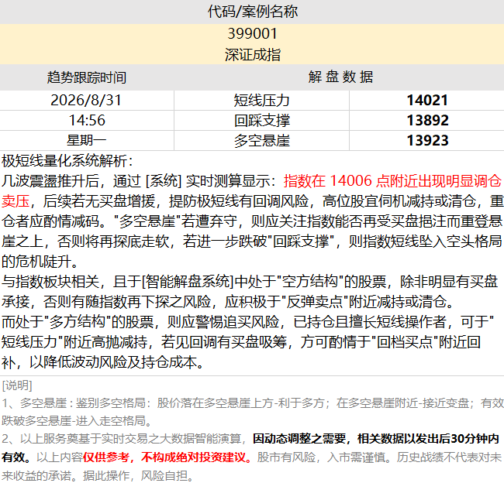
Task: Click bold text '因动态调整之需要，相关数据以发出后30分钟内'
Action: coord(375,439)
